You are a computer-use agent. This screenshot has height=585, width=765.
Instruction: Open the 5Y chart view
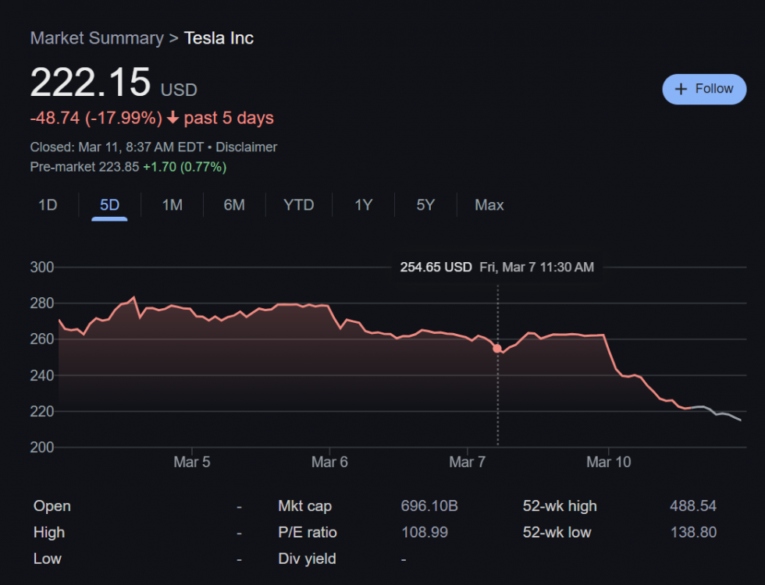pos(425,205)
